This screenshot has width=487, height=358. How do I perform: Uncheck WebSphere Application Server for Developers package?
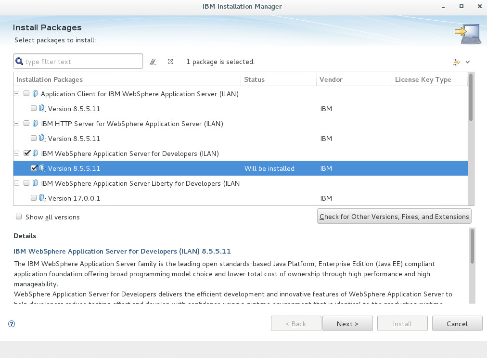[27, 153]
